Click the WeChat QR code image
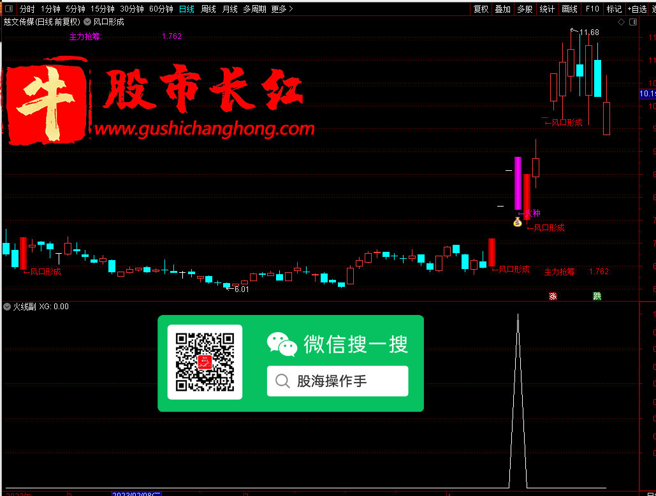The image size is (656, 496). click(x=205, y=362)
